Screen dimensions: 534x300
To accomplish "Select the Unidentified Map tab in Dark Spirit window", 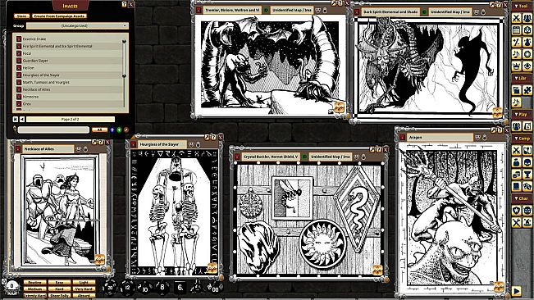I will (x=450, y=12).
